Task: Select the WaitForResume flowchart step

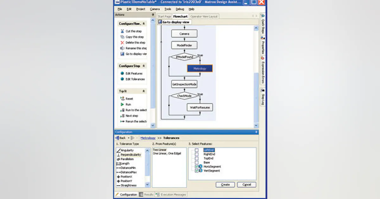Action: click(200, 108)
